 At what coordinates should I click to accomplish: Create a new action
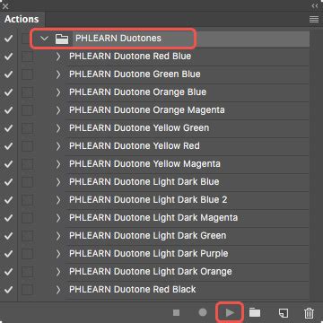coord(284,313)
